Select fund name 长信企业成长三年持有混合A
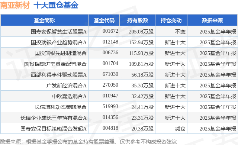Image resolution: width=238 pixels, height=145 pixels. point(54,118)
